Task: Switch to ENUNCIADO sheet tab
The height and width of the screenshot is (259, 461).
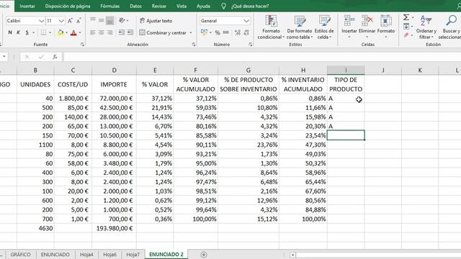Action: (55, 254)
